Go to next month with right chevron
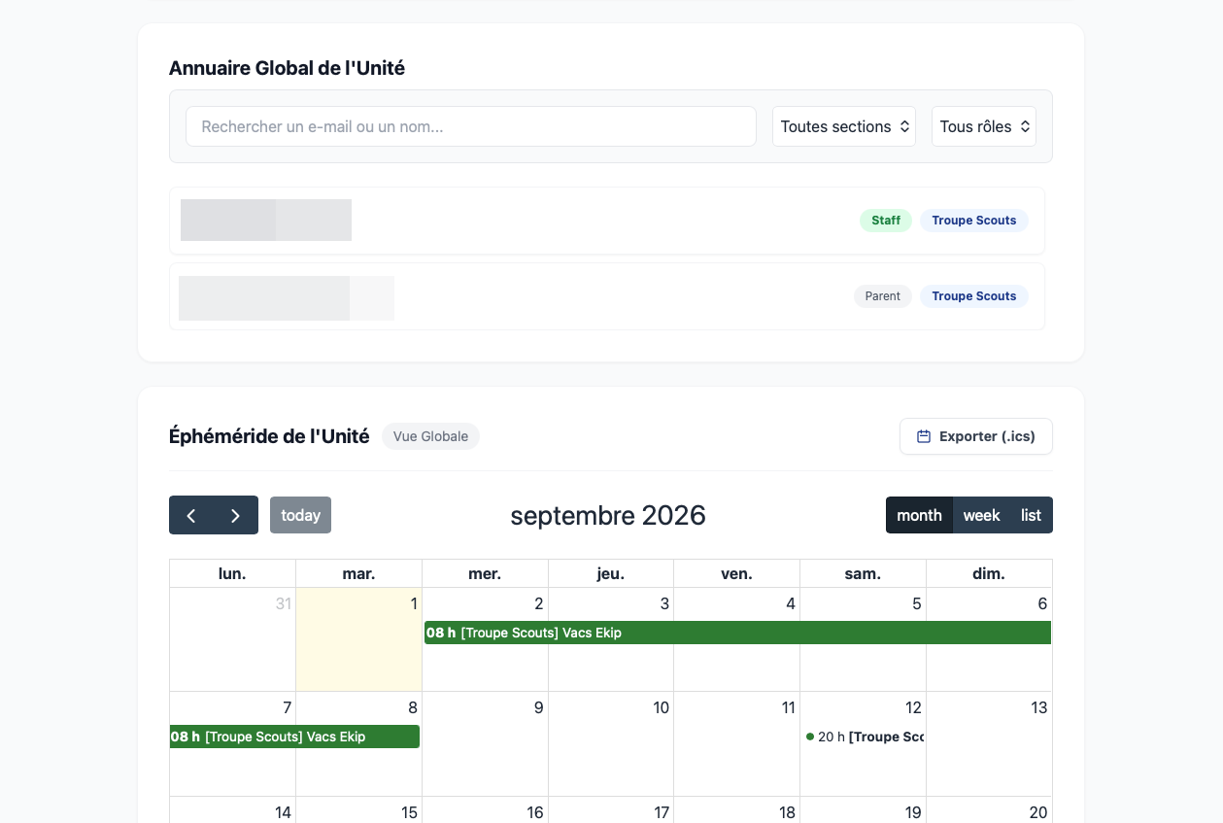The height and width of the screenshot is (823, 1223). point(236,515)
